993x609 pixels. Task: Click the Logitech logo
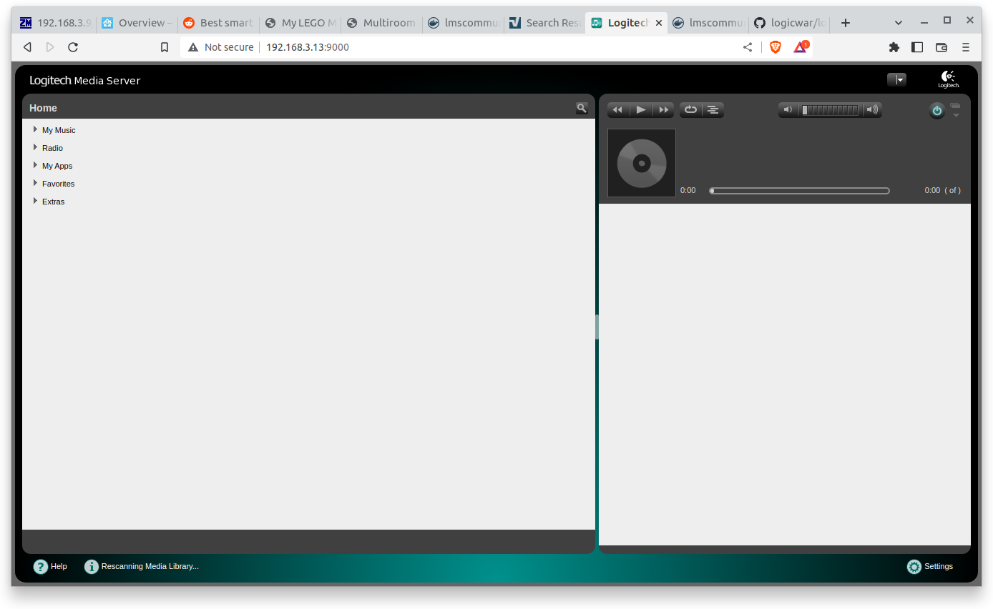point(949,79)
